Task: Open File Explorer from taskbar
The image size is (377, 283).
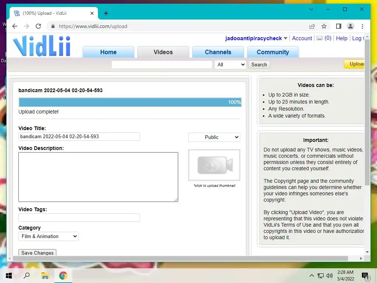Action: [45, 276]
